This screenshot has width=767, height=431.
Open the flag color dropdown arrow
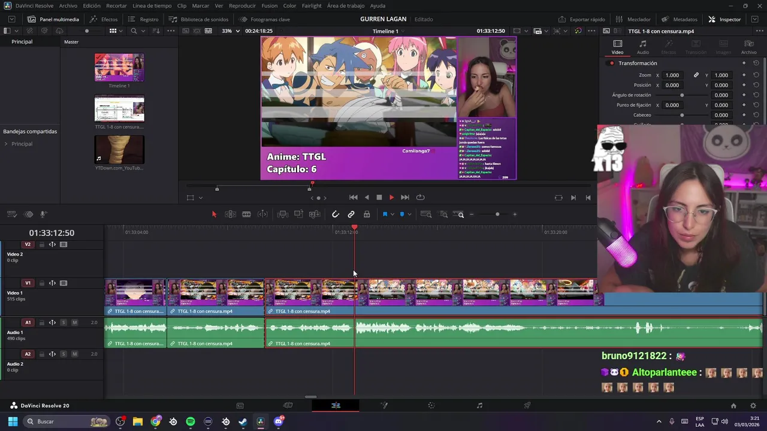[x=392, y=214]
